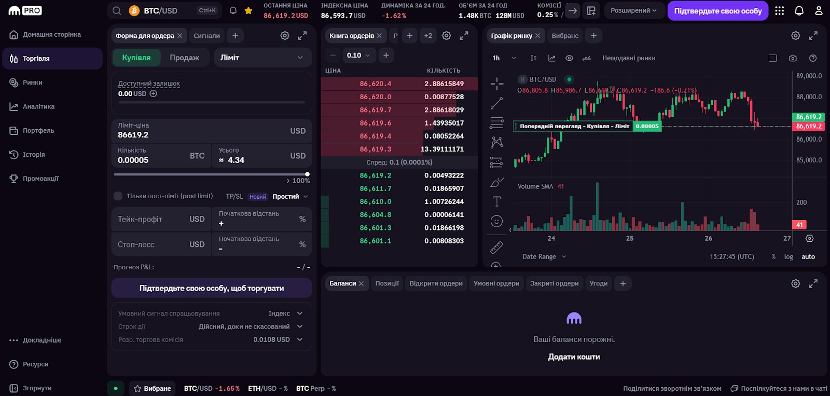Open the apps grid menu
This screenshot has height=396, width=830.
click(779, 10)
